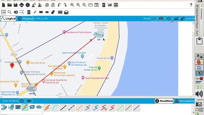204x115 pixels.
Task: Select Network Devices category
Action: [x=4, y=107]
